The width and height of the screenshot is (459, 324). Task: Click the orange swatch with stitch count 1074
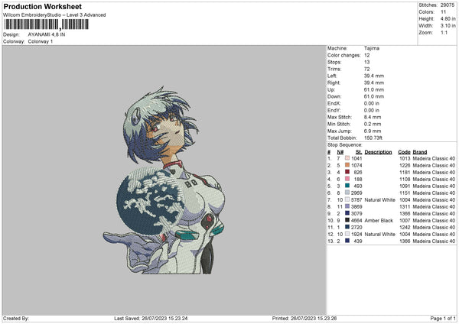pos(347,165)
